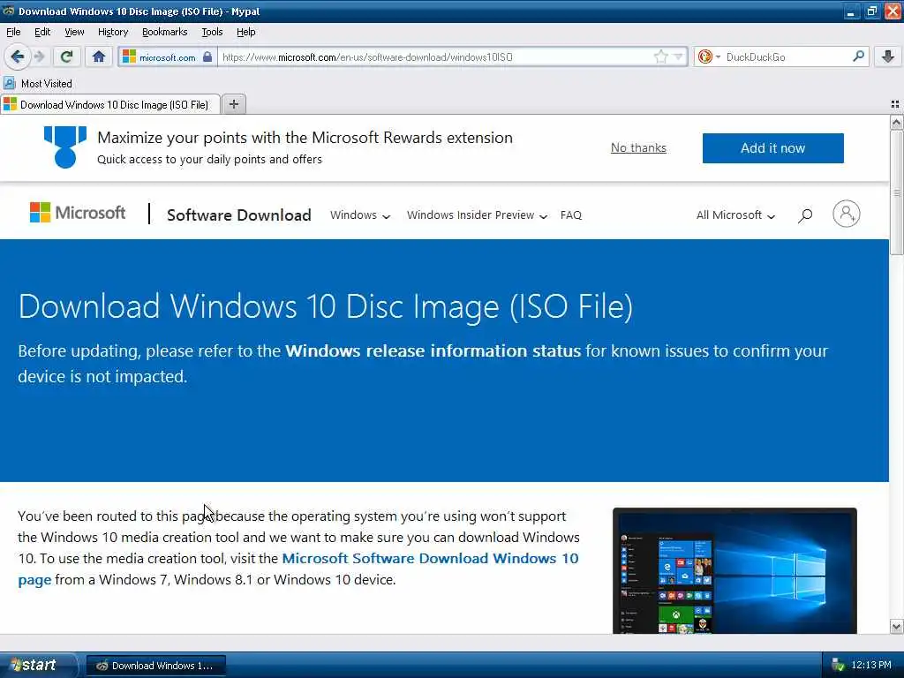Reload the page with the refresh icon
Viewport: 904px width, 678px height.
coord(66,56)
